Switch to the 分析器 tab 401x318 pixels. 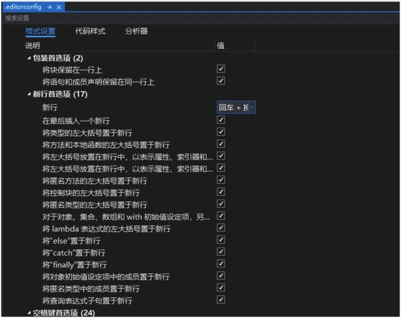pos(136,31)
